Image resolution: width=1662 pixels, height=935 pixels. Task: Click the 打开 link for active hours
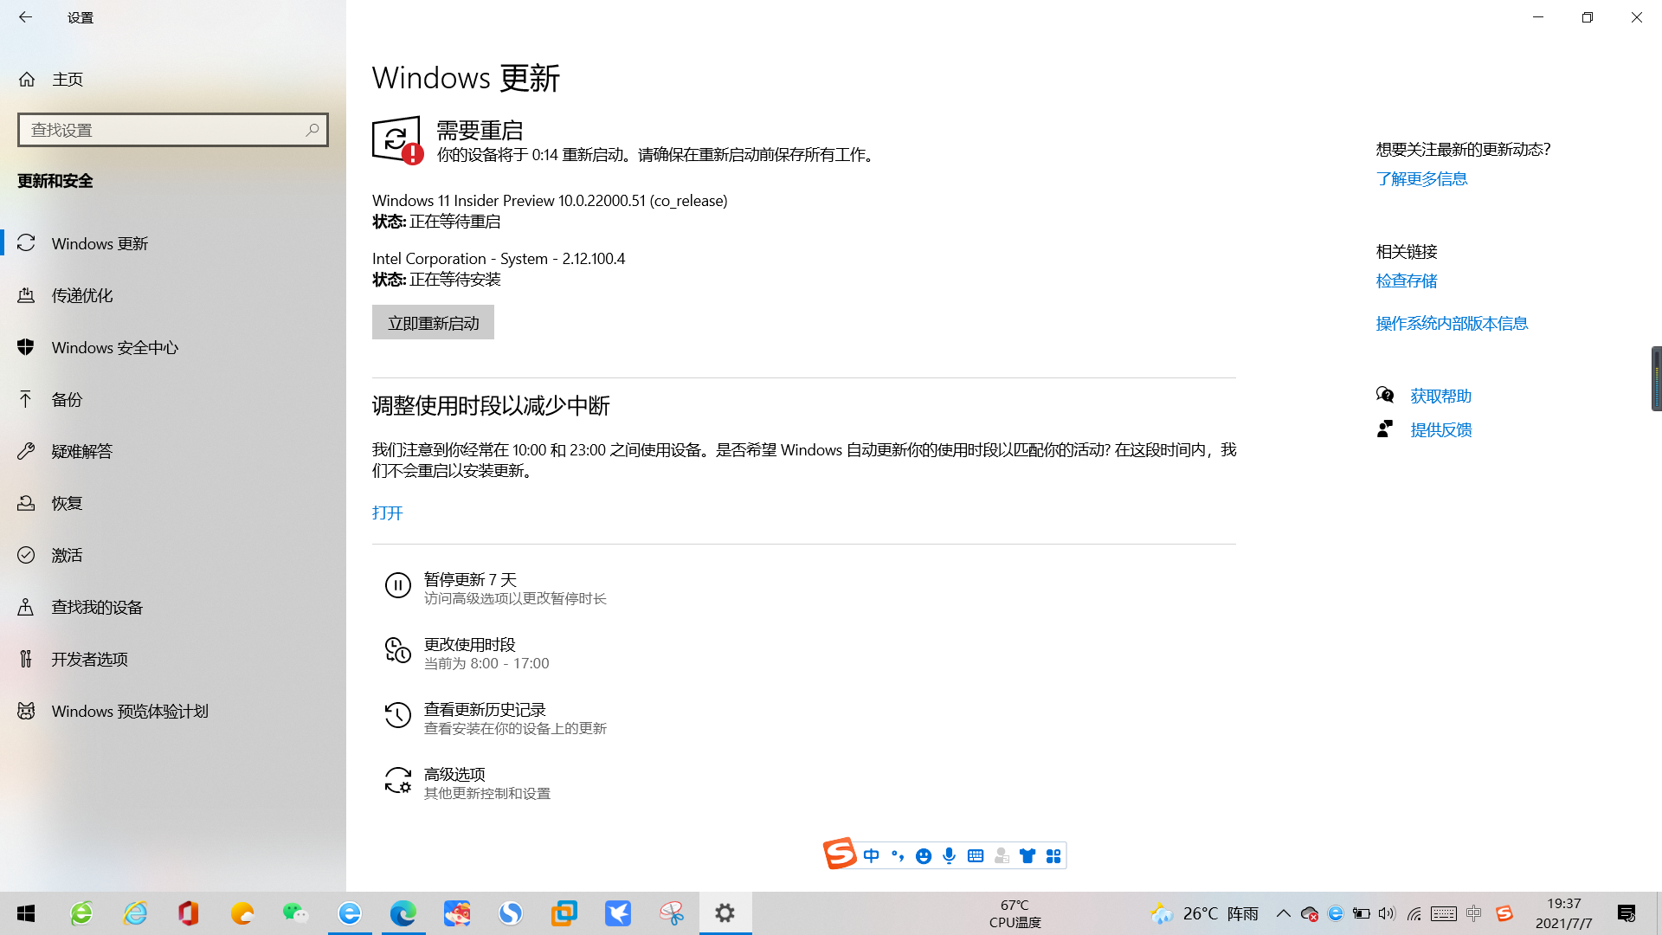(x=388, y=513)
